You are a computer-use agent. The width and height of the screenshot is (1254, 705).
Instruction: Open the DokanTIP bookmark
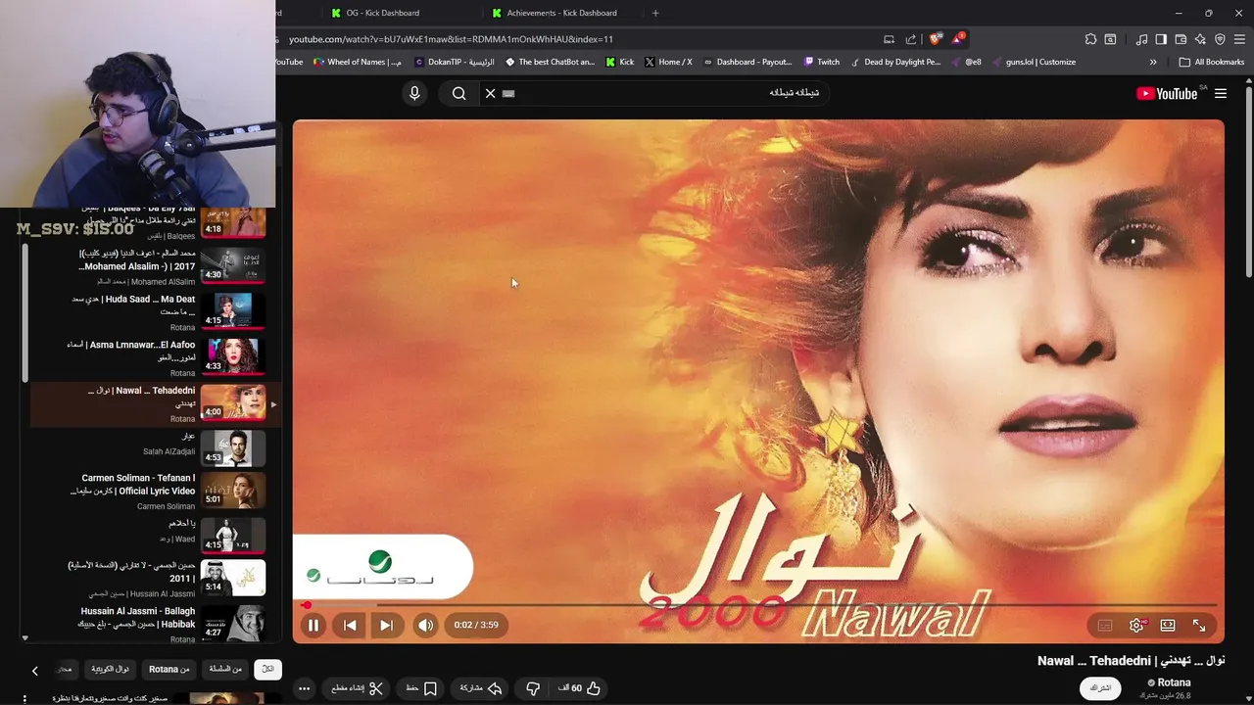(x=455, y=62)
